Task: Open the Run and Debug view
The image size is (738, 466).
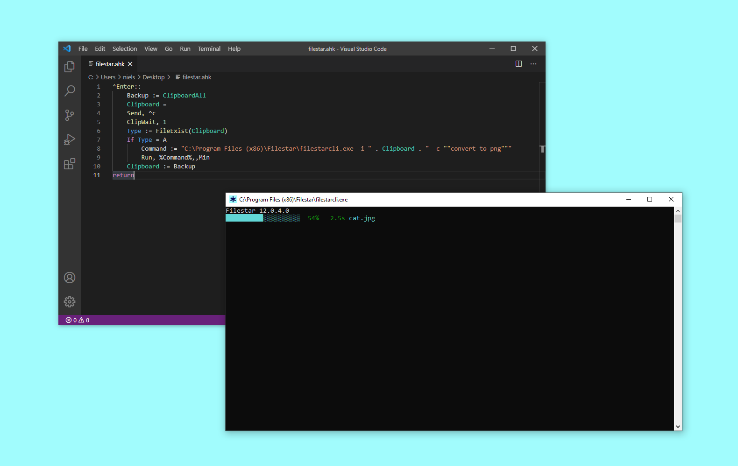Action: (x=69, y=139)
